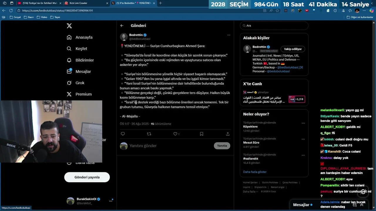This screenshot has height=211, width=376.
Task: Click the Takip ediliyor button
Action: coord(293,49)
